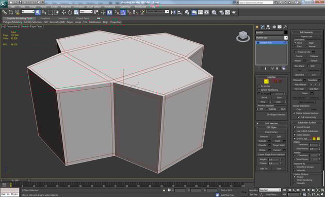325x197 pixels.
Task: Open the 3ds Max application logo menu
Action: point(4,4)
